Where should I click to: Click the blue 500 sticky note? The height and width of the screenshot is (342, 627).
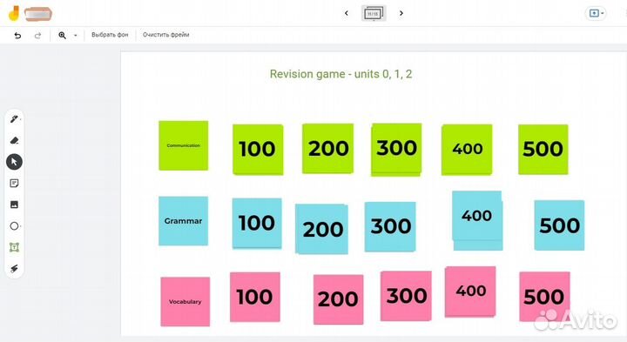[559, 225]
